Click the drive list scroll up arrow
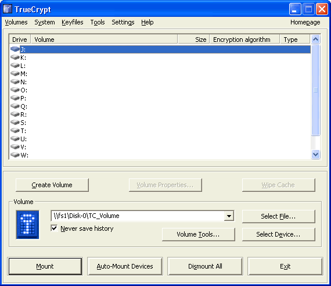Viewport: 331px width, 286px height. [315, 40]
